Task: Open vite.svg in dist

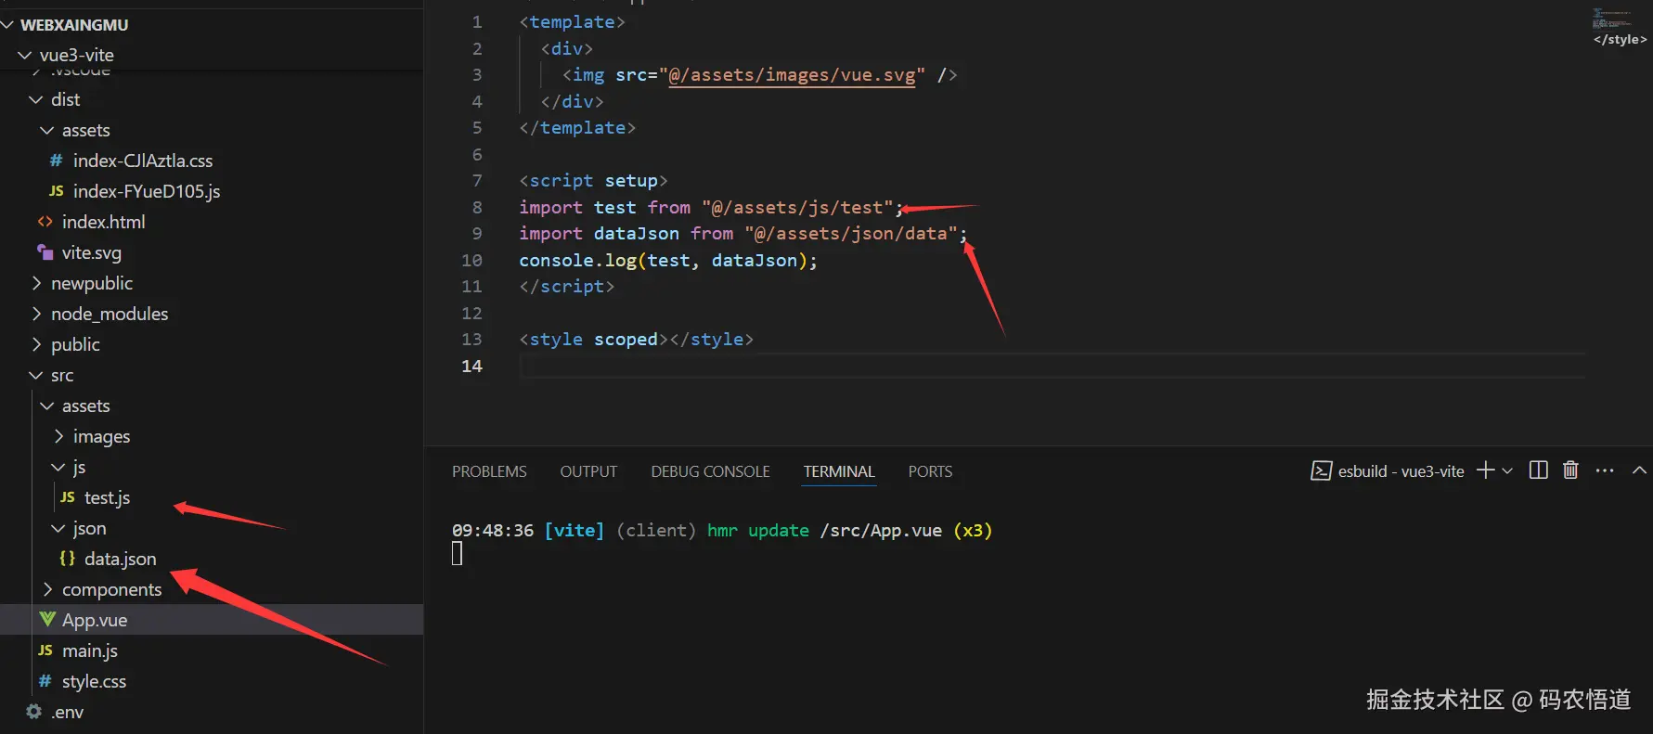Action: pyautogui.click(x=91, y=252)
